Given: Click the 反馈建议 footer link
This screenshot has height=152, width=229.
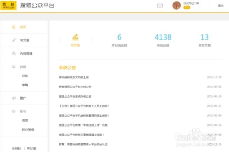Looking at the screenshot, I should pos(17,149).
